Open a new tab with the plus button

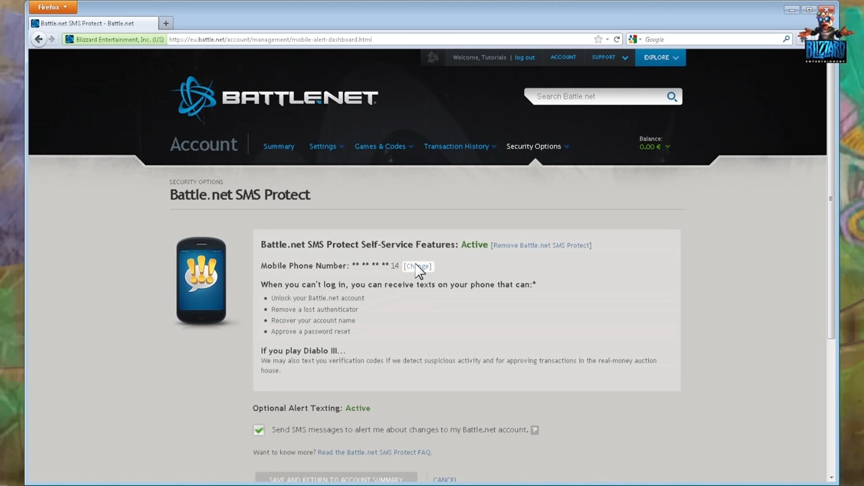165,23
